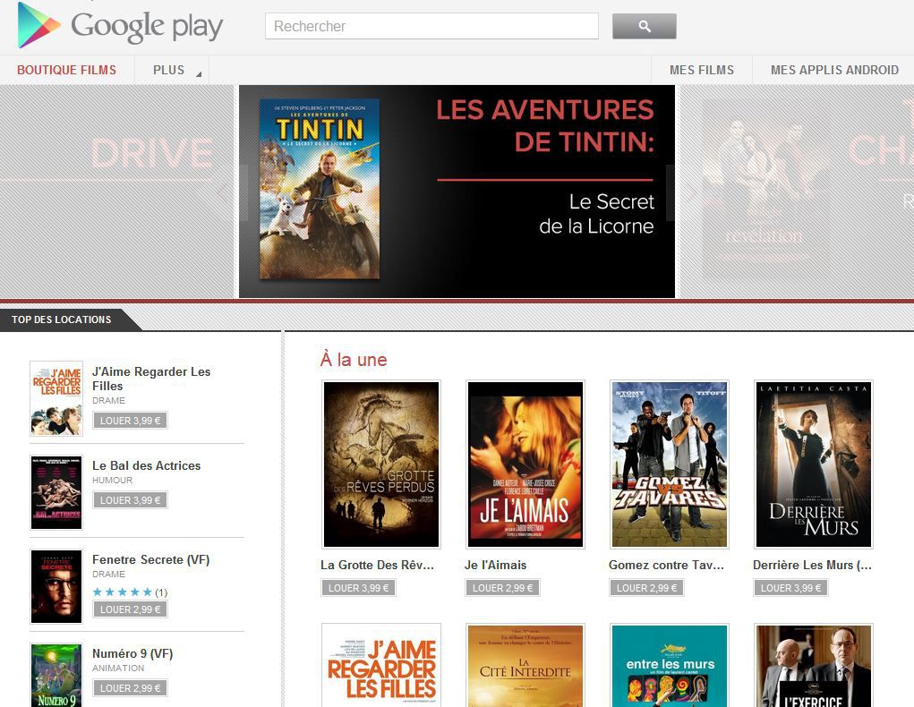This screenshot has height=707, width=914.
Task: Open the Fenetre Secrete (VF) title link
Action: [151, 559]
